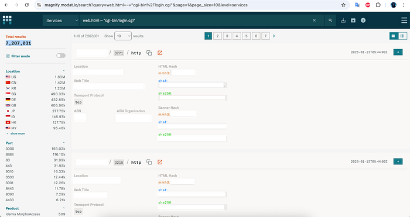This screenshot has width=410, height=217.
Task: Click the port 3215 badge
Action: pyautogui.click(x=119, y=163)
